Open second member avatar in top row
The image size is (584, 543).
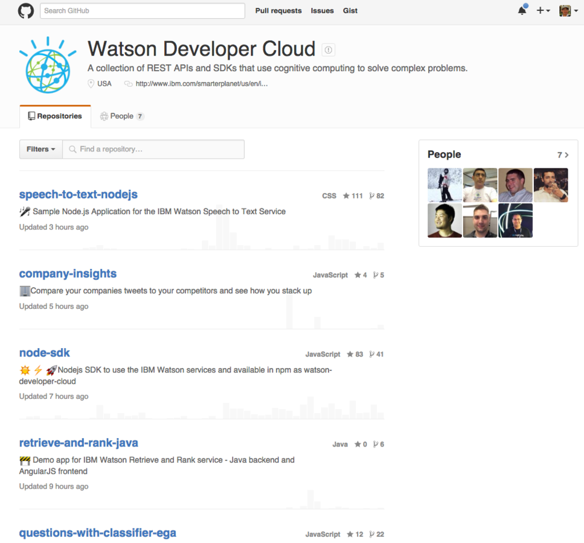click(x=480, y=185)
